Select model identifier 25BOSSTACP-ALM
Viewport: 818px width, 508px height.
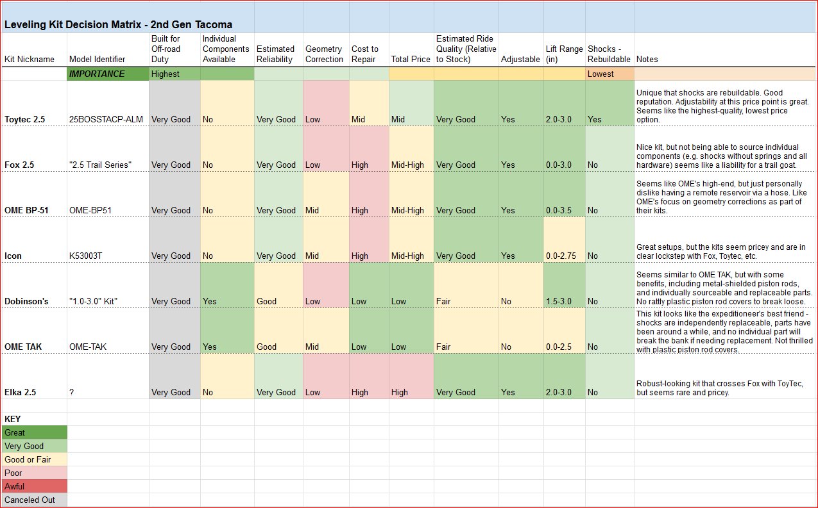click(x=108, y=103)
